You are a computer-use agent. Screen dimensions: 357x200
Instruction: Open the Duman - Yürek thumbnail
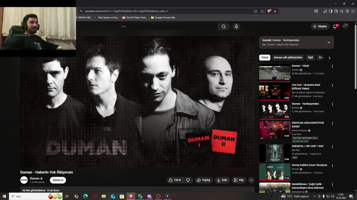pos(275,73)
